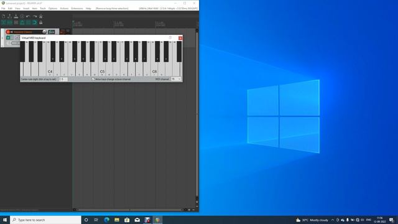
Task: Toggle the metronome toolbar icon
Action: click(x=40, y=16)
